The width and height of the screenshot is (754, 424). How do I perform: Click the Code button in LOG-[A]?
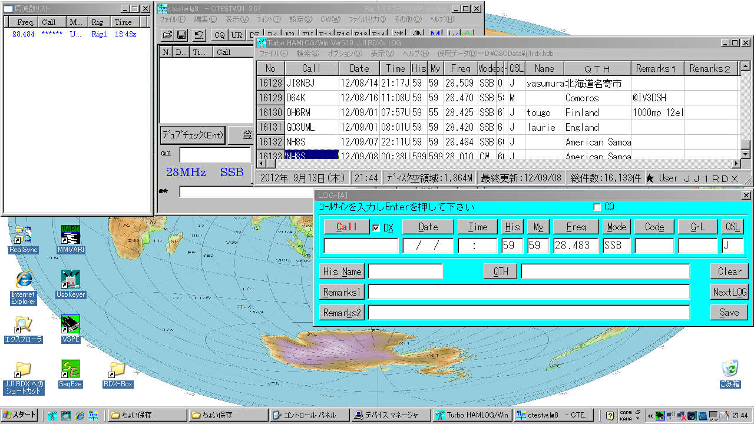654,227
